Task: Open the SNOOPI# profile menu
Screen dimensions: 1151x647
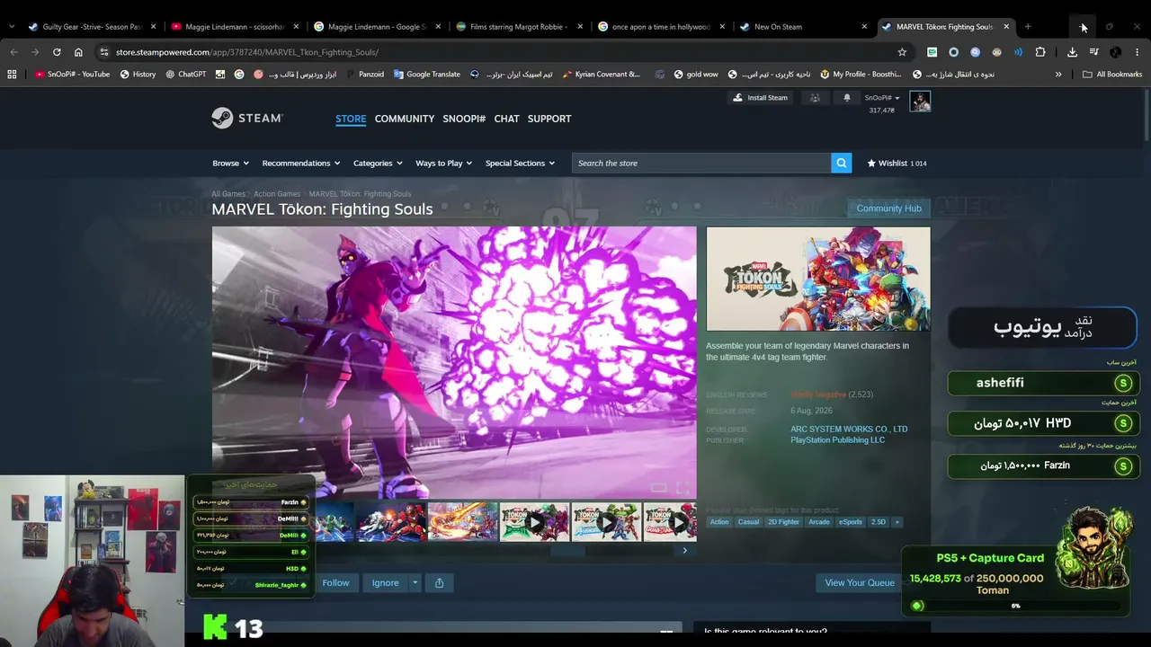Action: (464, 119)
